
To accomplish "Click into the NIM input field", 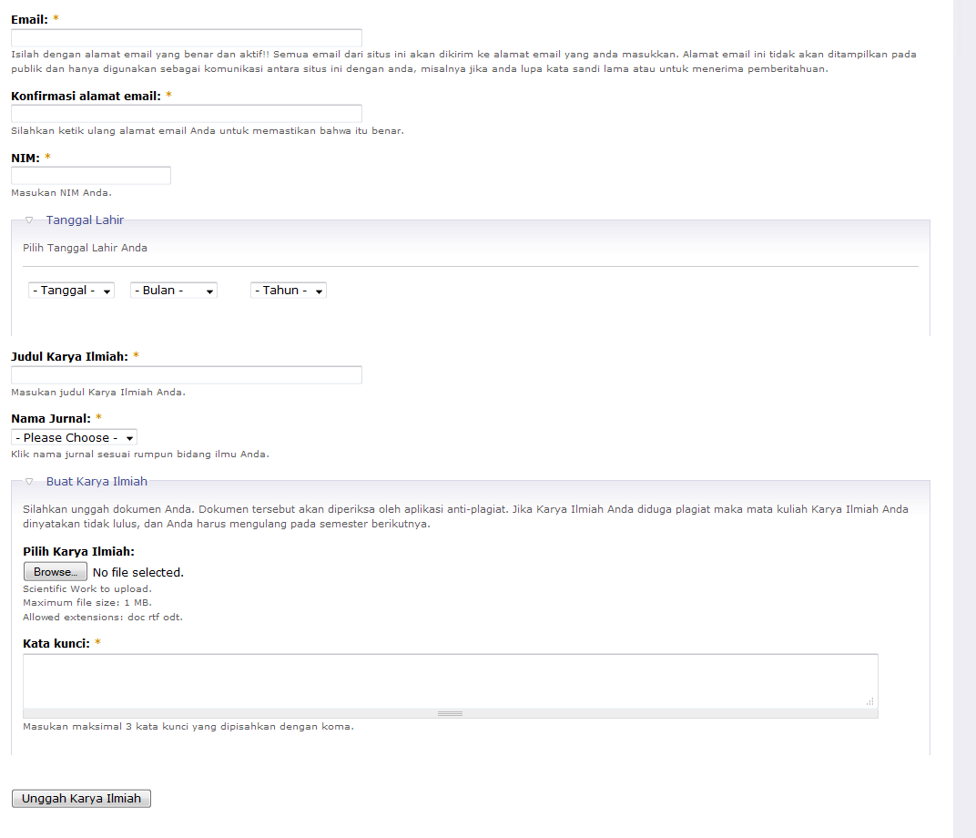I will pyautogui.click(x=91, y=176).
